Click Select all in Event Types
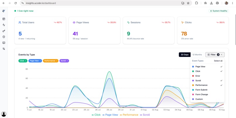Image resolution: width=236 pixels, height=118 pixels. (218, 61)
